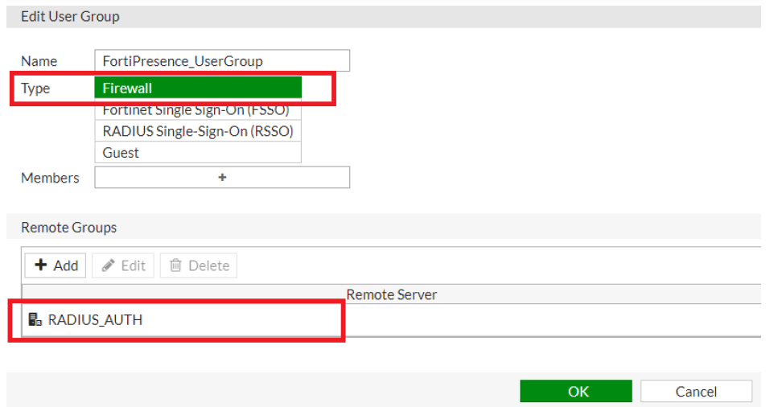Click the server icon beside RADIUS_AUTH
Screen dimensions: 774x407
(x=35, y=320)
